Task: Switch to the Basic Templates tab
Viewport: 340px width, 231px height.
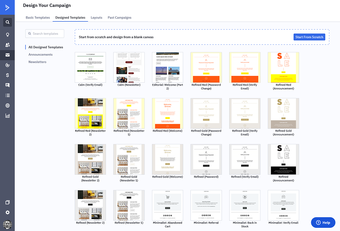Action: [38, 18]
